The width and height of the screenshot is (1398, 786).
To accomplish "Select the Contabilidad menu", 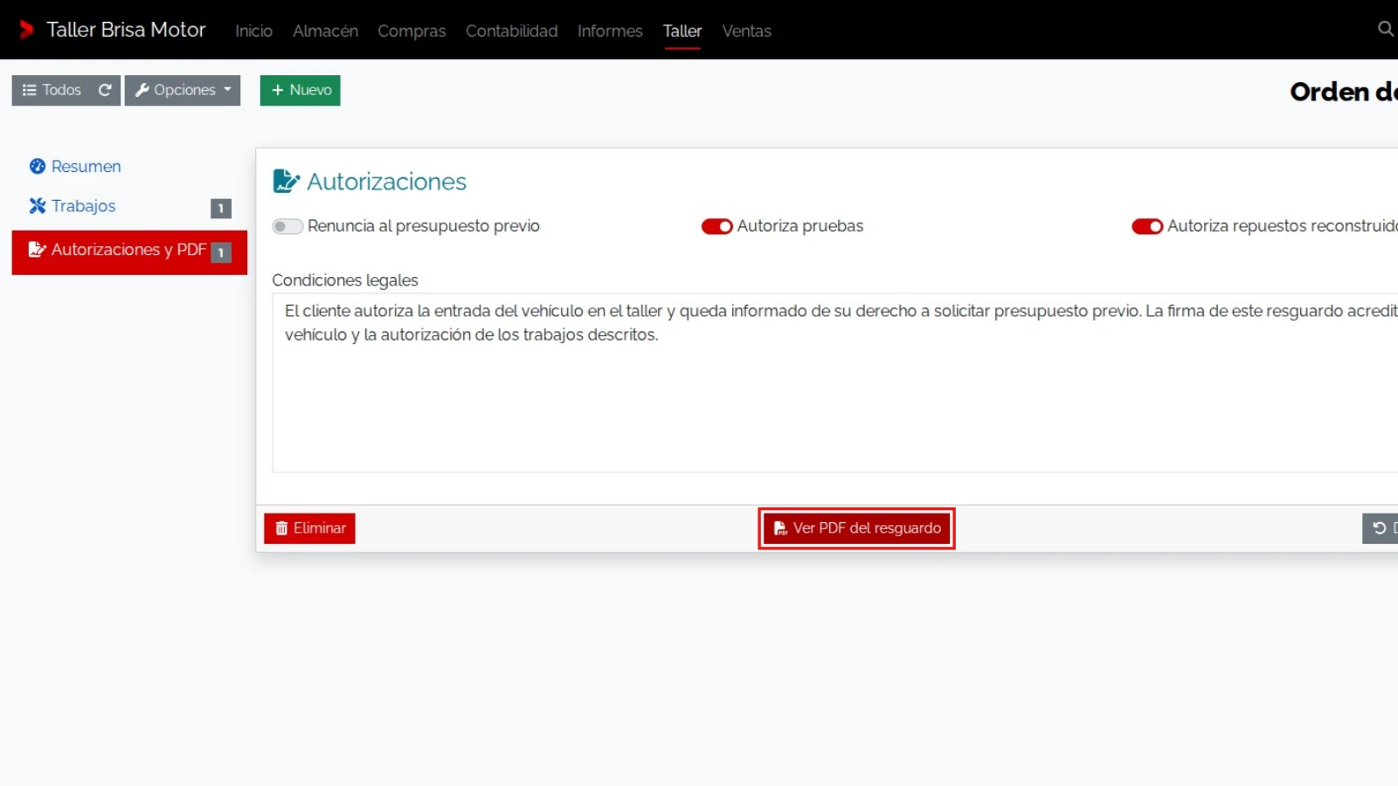I will 511,31.
